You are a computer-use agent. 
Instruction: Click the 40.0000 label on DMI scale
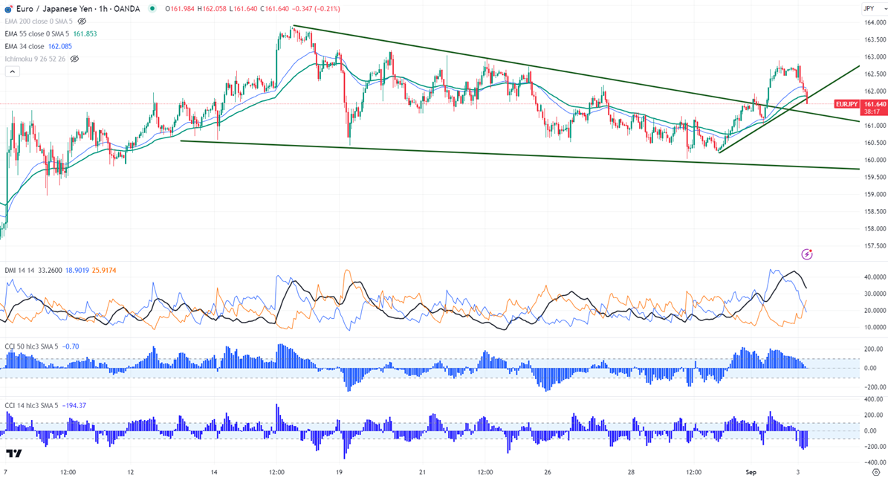(x=875, y=277)
